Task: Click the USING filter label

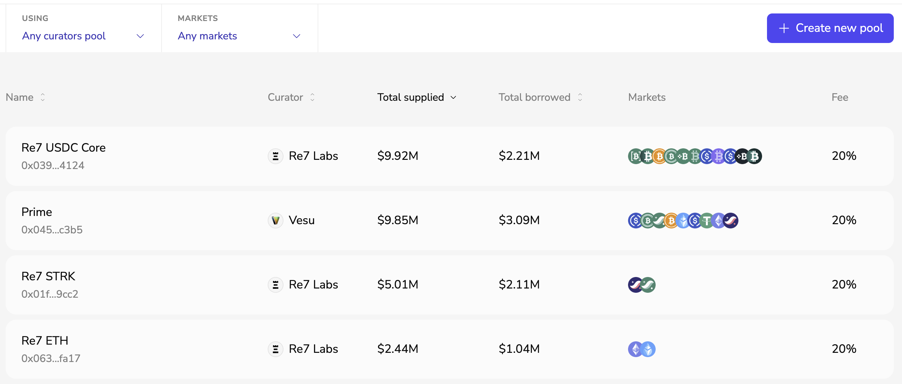Action: 35,18
